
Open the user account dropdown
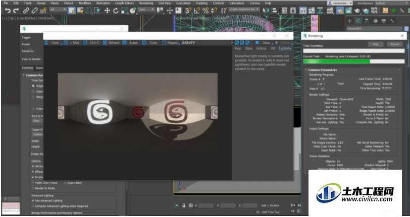340,3
